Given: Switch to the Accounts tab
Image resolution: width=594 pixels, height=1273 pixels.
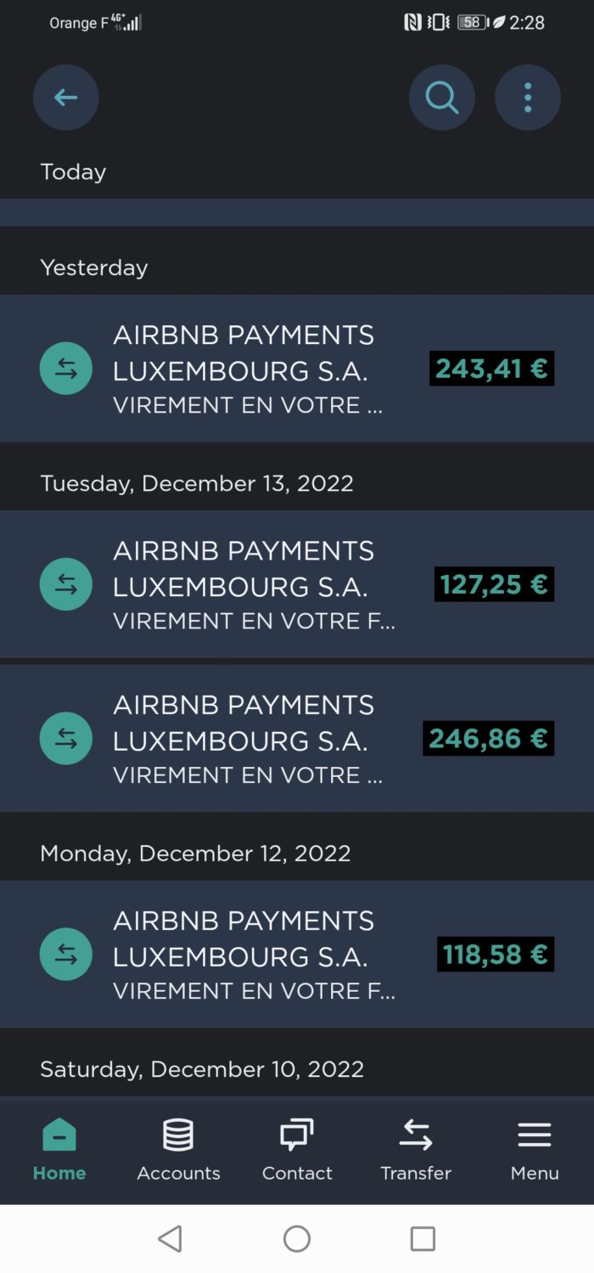Looking at the screenshot, I should click(178, 1150).
